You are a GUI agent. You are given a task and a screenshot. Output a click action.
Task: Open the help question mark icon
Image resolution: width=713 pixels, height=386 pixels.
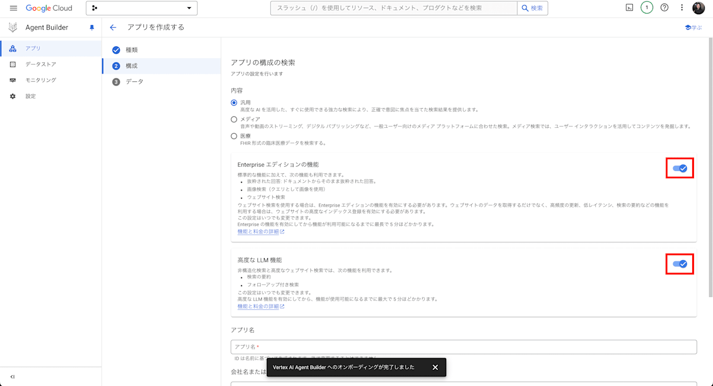(x=665, y=8)
